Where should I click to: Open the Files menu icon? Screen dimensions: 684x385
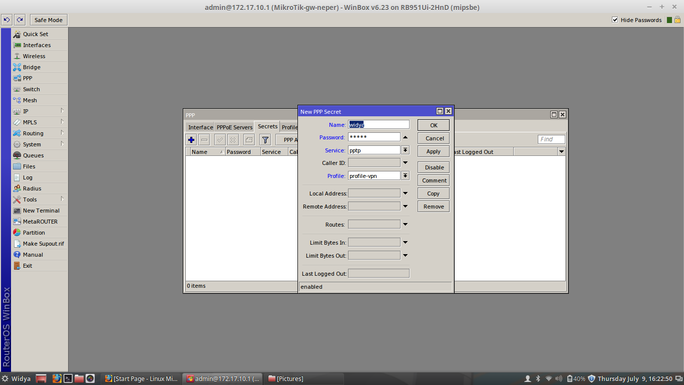pos(17,166)
